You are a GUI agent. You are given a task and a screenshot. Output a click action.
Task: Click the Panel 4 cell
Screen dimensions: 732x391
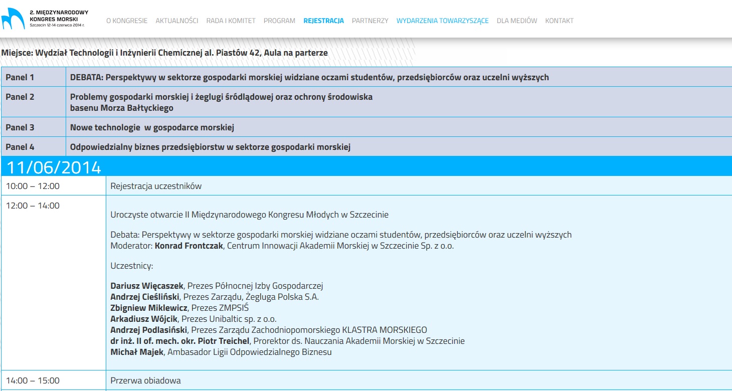pyautogui.click(x=34, y=147)
